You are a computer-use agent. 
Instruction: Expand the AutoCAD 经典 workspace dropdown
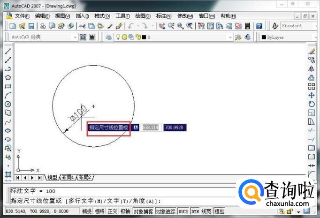(x=75, y=37)
